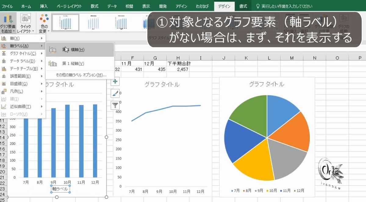Screen dimensions: 366x202
Task: Switch to the 挿入 tab
Action: (44, 6)
